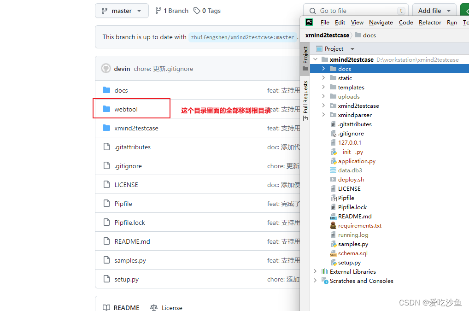This screenshot has height=311, width=469.
Task: Toggle the Project tool window side tab
Action: 305,59
